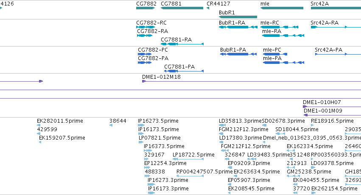Select transcript CG7882-RC glyph

tap(146, 27)
